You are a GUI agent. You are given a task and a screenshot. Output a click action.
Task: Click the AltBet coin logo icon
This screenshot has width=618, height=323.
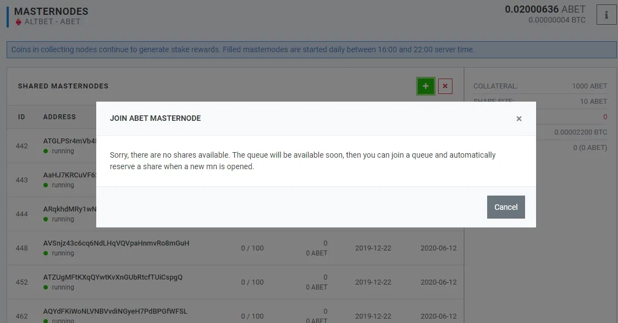(x=19, y=21)
